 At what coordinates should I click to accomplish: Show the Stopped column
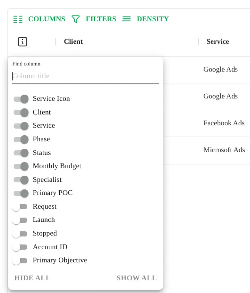20,234
